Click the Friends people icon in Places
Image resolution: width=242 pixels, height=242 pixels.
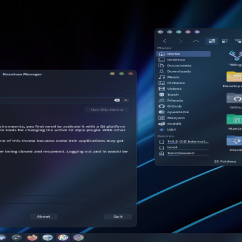pos(162,100)
